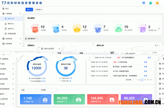This screenshot has width=164, height=108.
Task: Click wallet icon on the 54,323 card
Action: coord(78,100)
